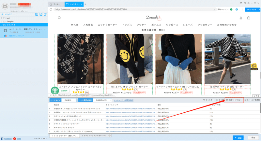Open the ページタイプ 自動識別 dropdown
This screenshot has width=261, height=141.
(x=69, y=100)
